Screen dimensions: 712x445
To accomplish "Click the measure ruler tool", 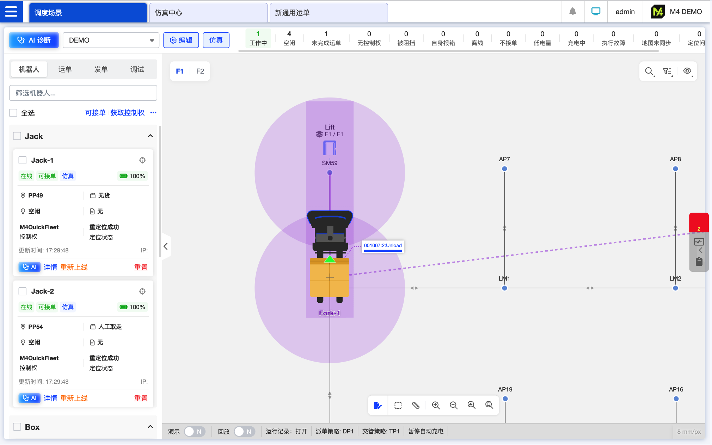I will tap(416, 405).
